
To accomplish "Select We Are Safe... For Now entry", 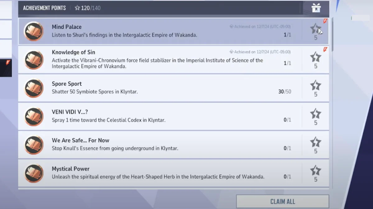I will (x=81, y=140).
